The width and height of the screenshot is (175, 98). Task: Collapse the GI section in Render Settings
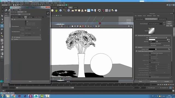(12, 19)
